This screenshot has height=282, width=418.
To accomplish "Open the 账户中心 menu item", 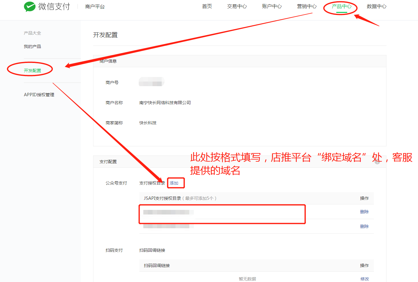I will point(272,6).
